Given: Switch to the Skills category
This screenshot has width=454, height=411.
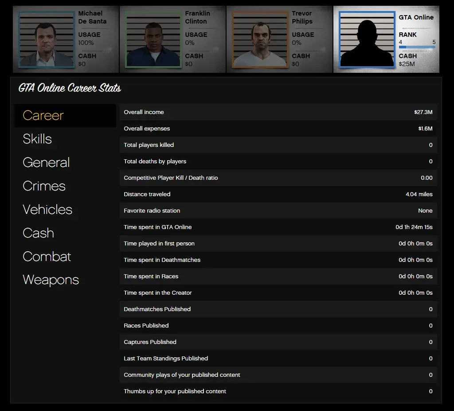Looking at the screenshot, I should coord(37,139).
